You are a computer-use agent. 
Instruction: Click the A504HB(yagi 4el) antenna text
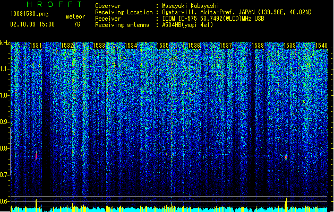pos(187,25)
